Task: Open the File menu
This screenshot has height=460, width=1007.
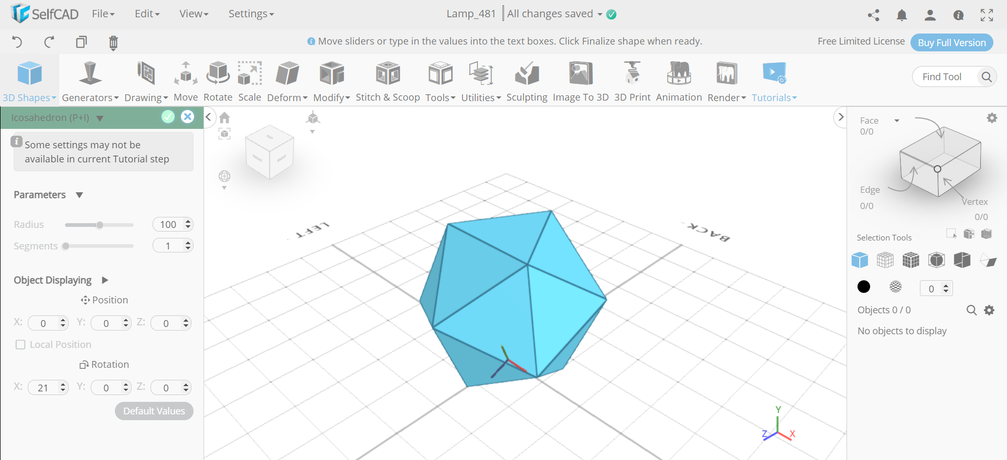Action: 103,14
